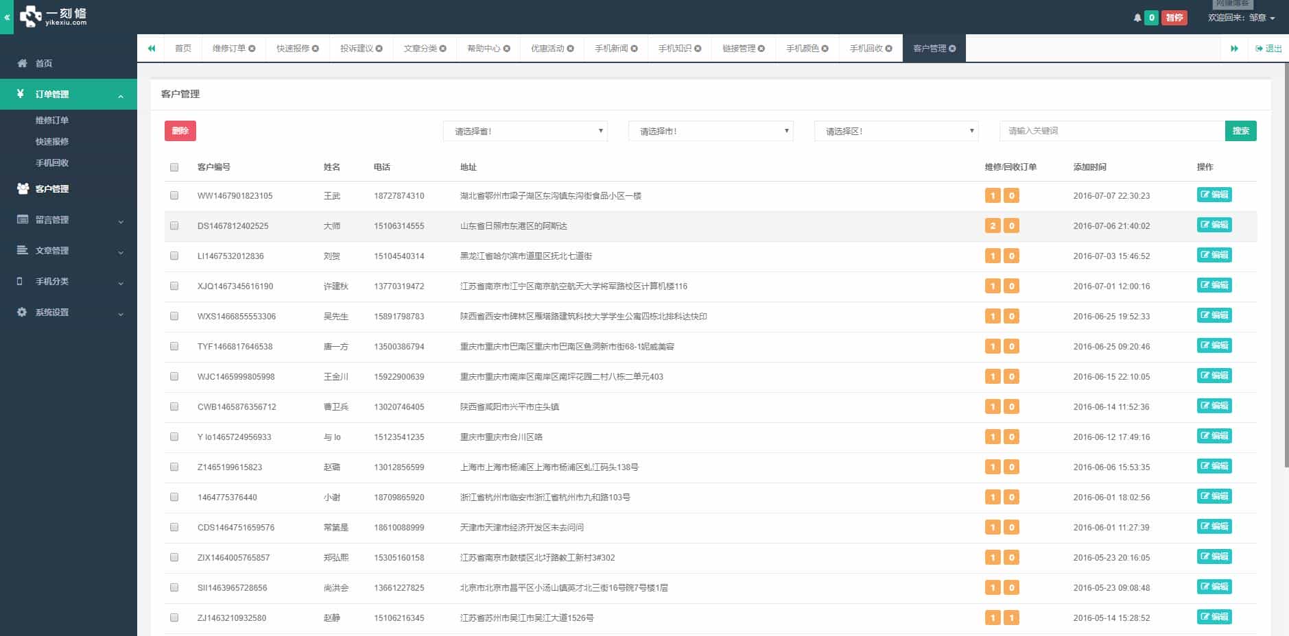Check the select-all checkbox in table header
Viewport: 1289px width, 636px height.
click(174, 167)
